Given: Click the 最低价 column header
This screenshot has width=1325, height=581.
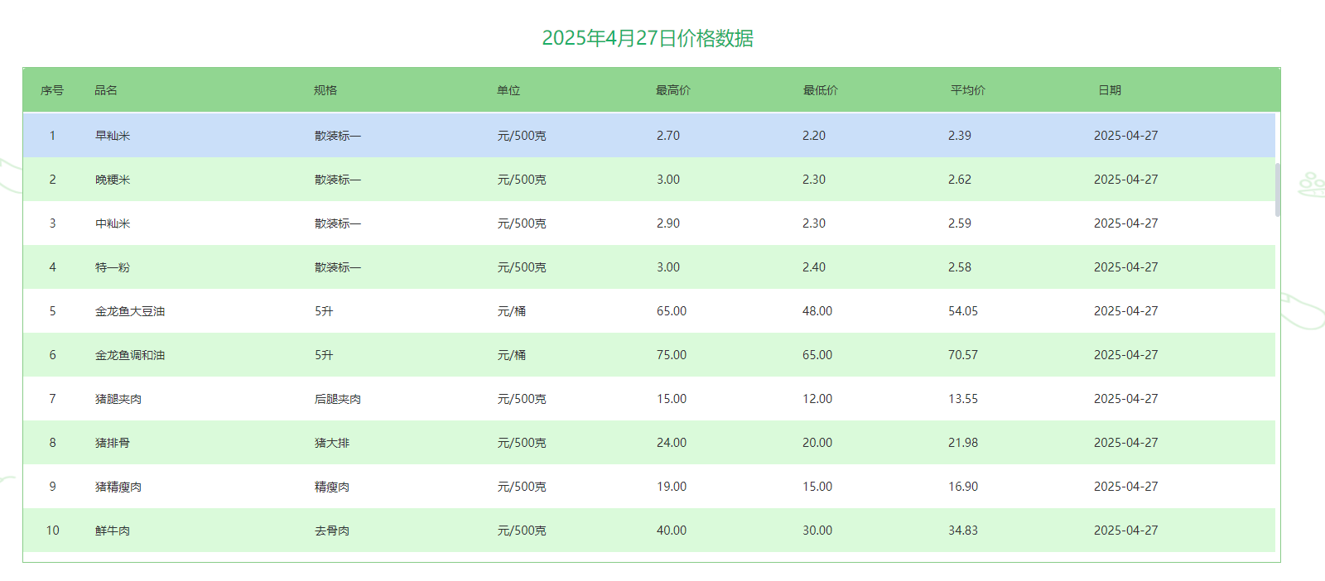Looking at the screenshot, I should pos(821,90).
